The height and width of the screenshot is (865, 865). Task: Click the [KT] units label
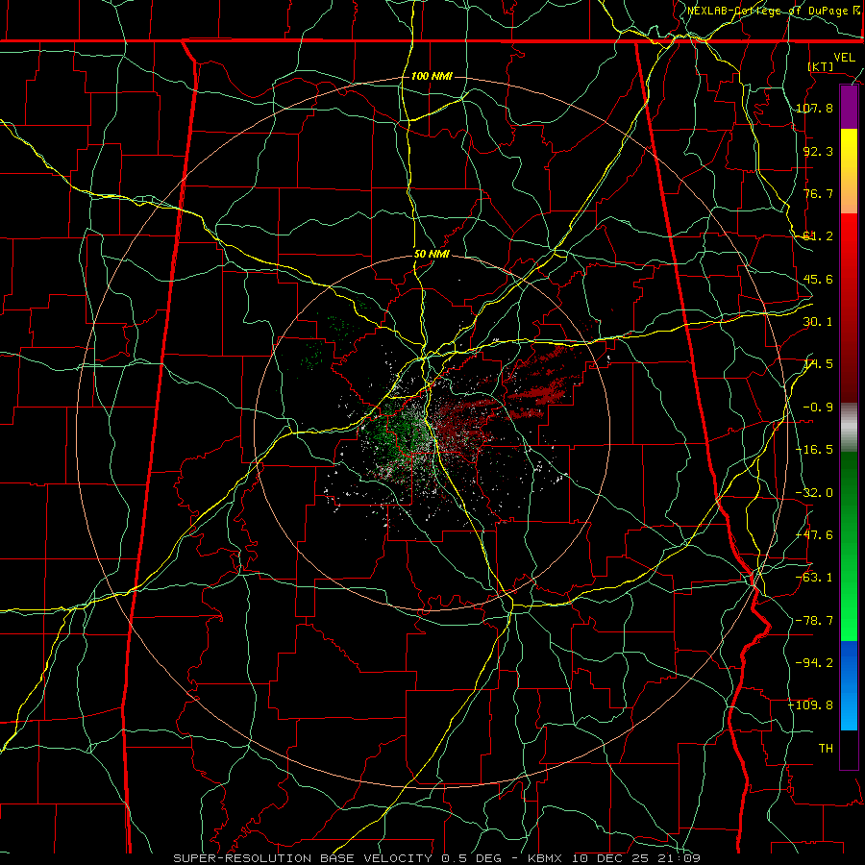coord(821,66)
